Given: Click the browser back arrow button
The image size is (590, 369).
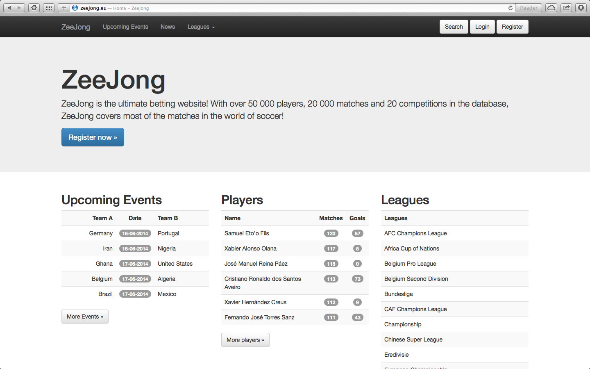Looking at the screenshot, I should pyautogui.click(x=9, y=8).
